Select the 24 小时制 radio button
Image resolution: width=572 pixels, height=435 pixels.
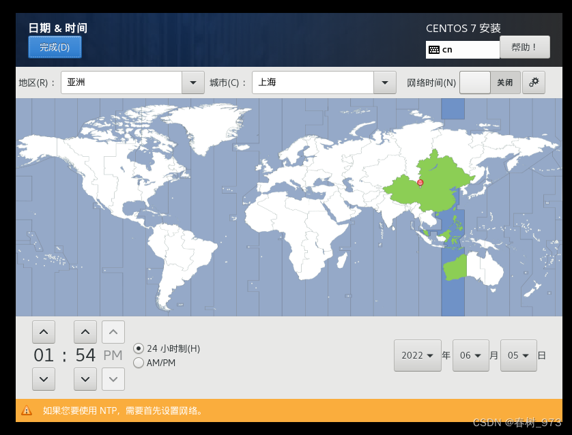139,348
